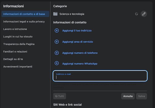Select Informazioni legali e sulla privacy

pyautogui.click(x=24, y=22)
